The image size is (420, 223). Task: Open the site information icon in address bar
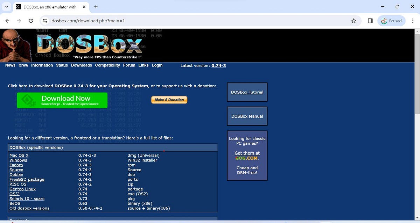[x=45, y=21]
